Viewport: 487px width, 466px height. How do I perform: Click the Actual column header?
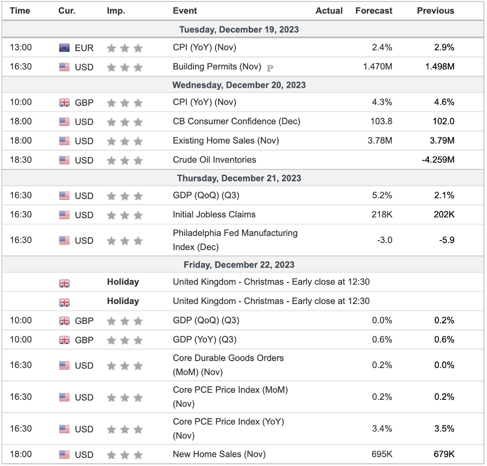[x=329, y=11]
